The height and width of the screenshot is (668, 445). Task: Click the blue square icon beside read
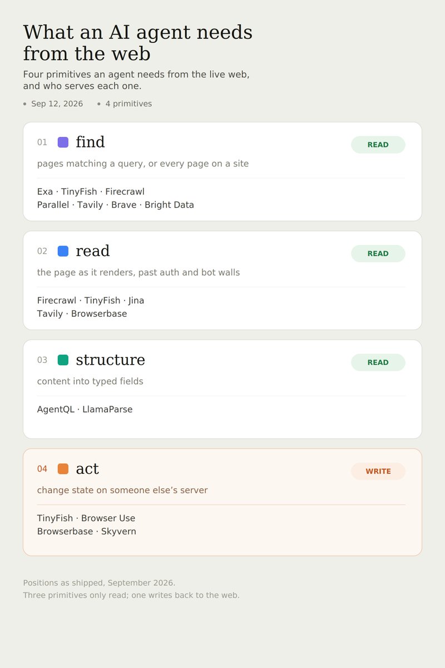pos(63,251)
